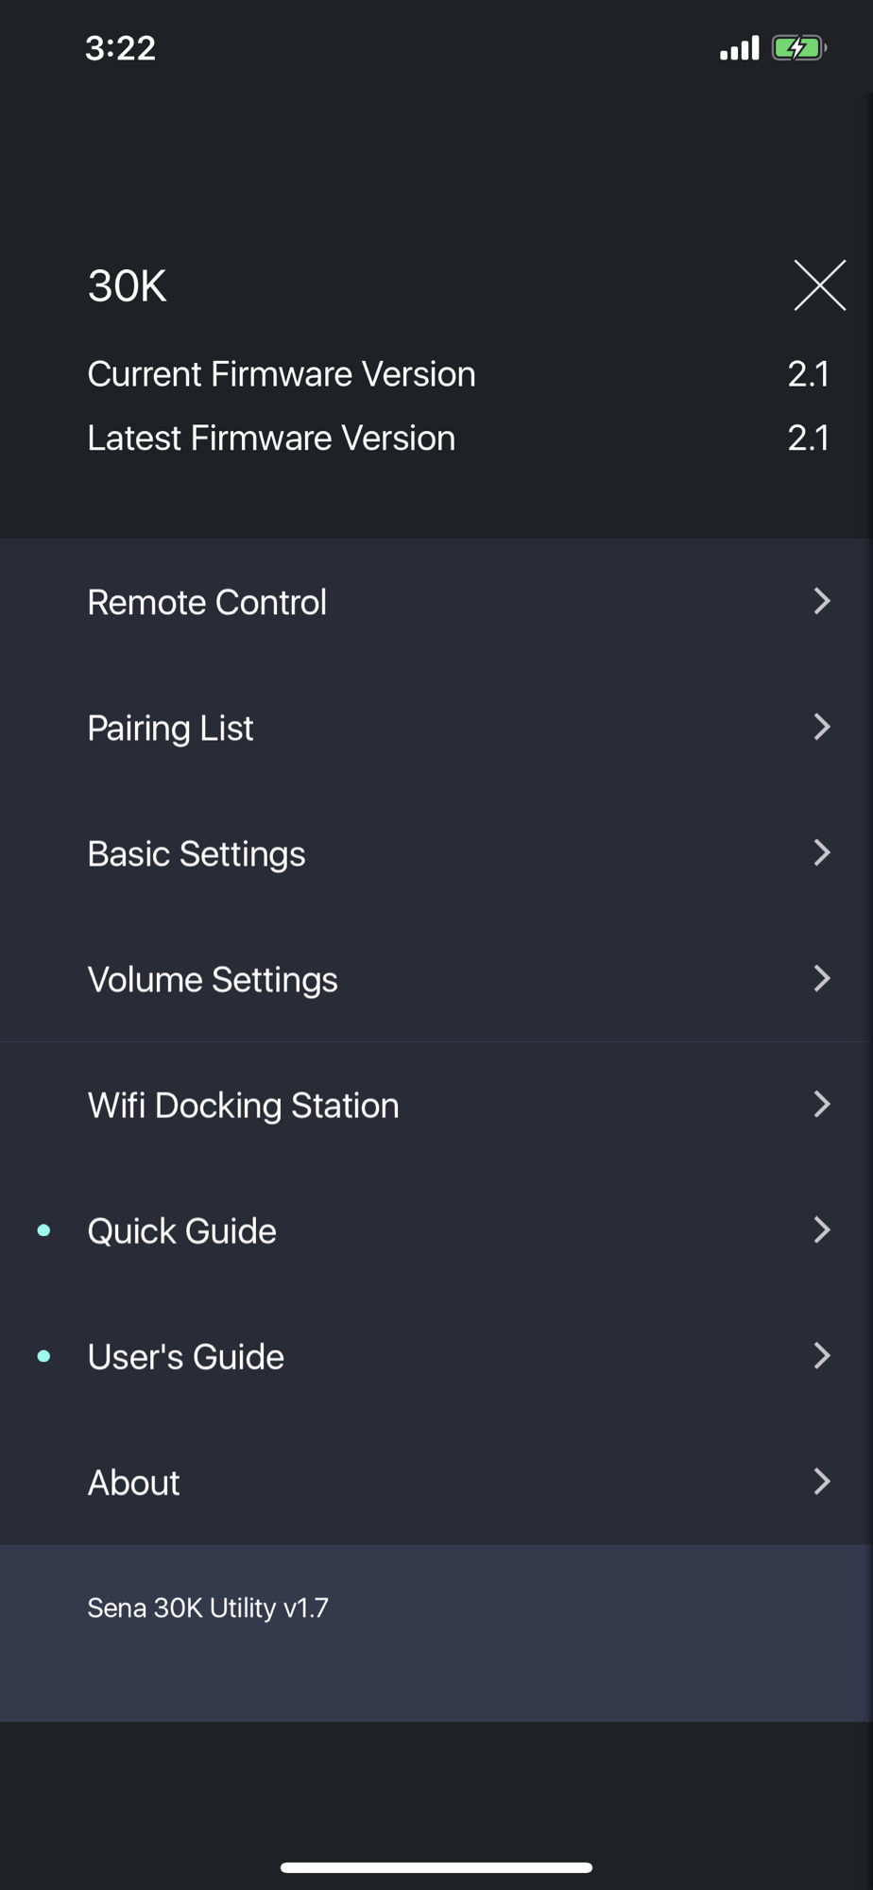Open the Quick Guide
Image resolution: width=873 pixels, height=1890 pixels.
click(x=436, y=1230)
